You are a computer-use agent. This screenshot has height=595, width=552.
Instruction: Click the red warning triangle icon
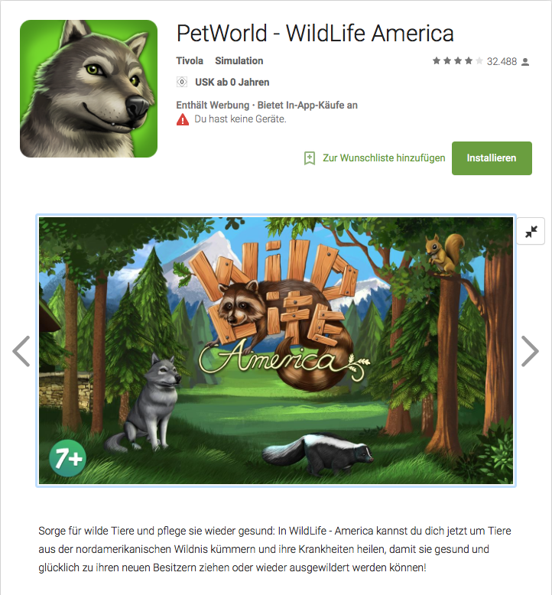point(183,119)
